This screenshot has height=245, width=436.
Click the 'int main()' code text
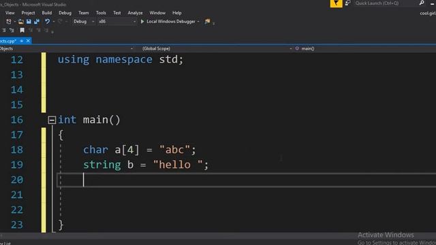(x=89, y=120)
